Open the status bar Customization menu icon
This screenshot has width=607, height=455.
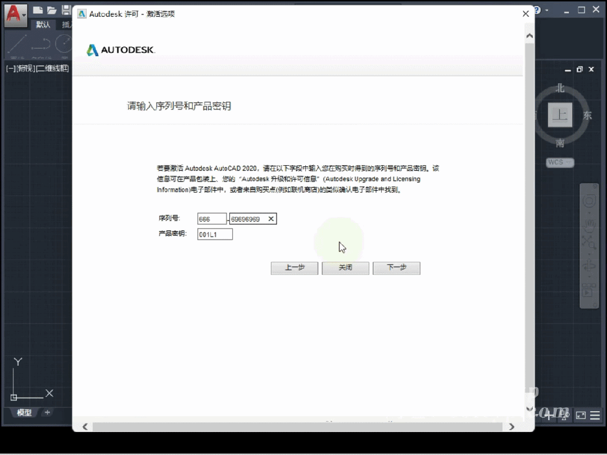[595, 416]
